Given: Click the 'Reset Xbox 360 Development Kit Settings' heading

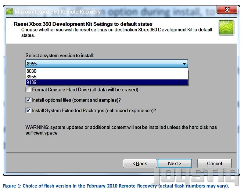Looking at the screenshot, I should pyautogui.click(x=83, y=24).
